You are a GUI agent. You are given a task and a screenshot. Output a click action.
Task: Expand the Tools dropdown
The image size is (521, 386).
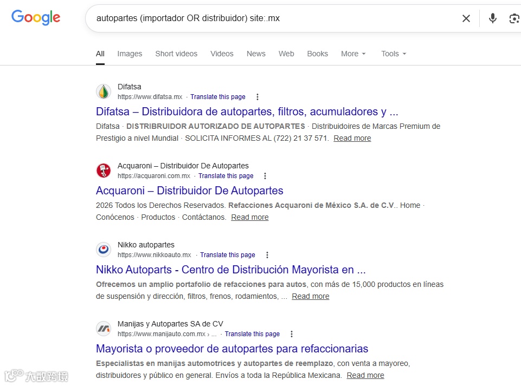[394, 54]
